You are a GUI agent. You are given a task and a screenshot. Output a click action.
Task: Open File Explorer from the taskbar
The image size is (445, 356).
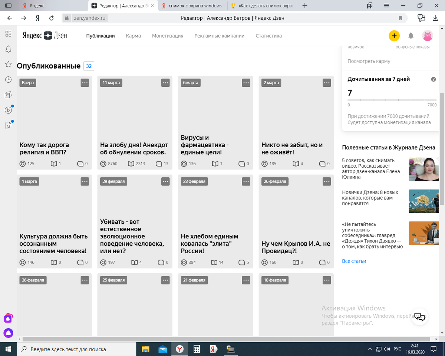tap(145, 349)
